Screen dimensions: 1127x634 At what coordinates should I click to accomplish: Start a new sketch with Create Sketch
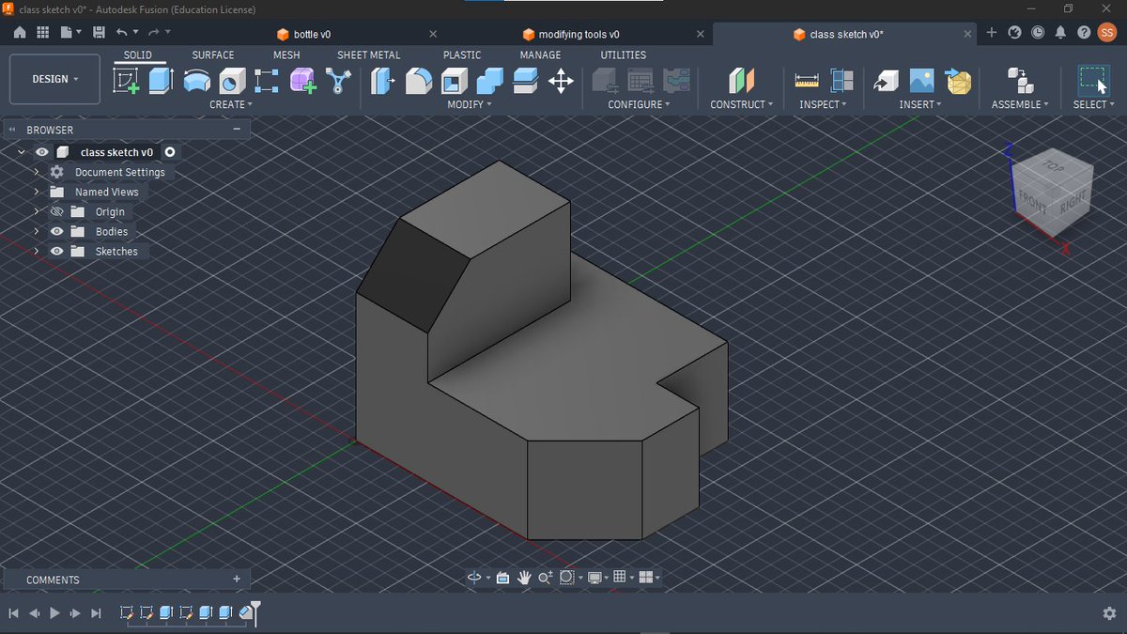(126, 81)
